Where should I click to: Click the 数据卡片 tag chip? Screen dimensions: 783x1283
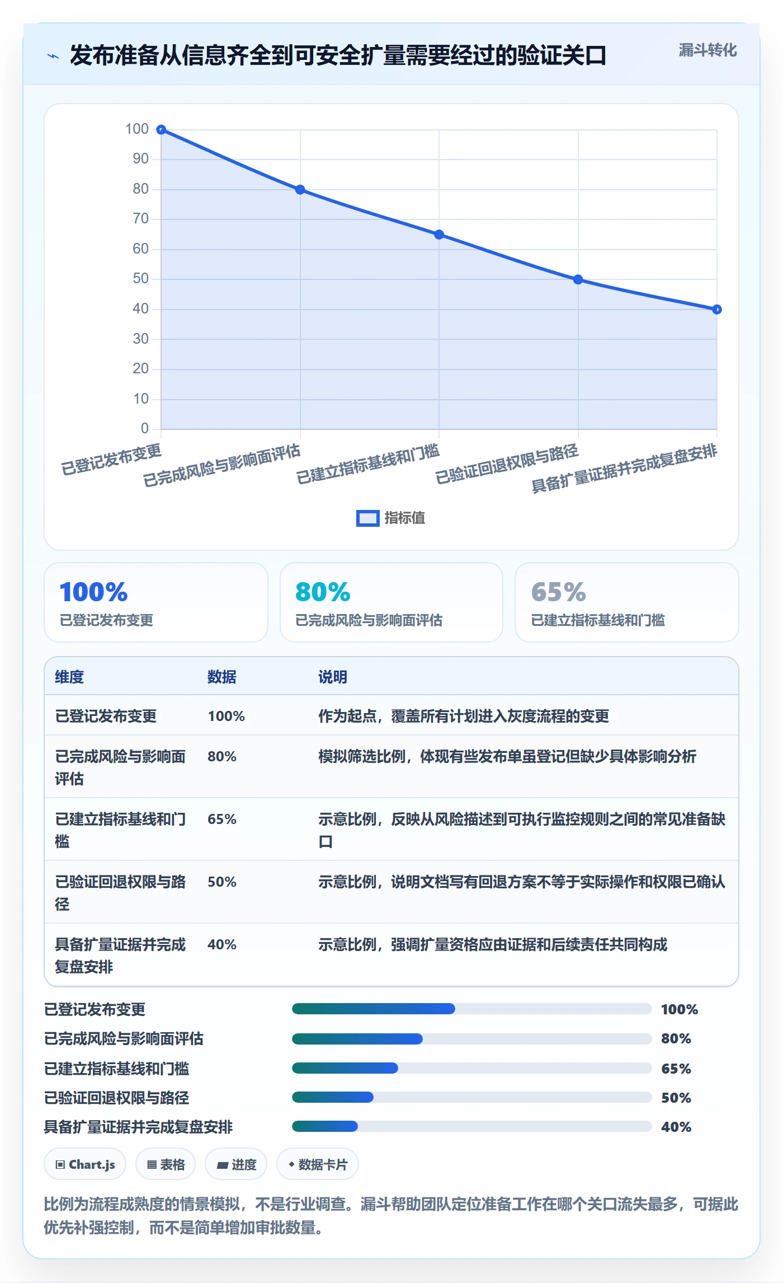pyautogui.click(x=318, y=1164)
